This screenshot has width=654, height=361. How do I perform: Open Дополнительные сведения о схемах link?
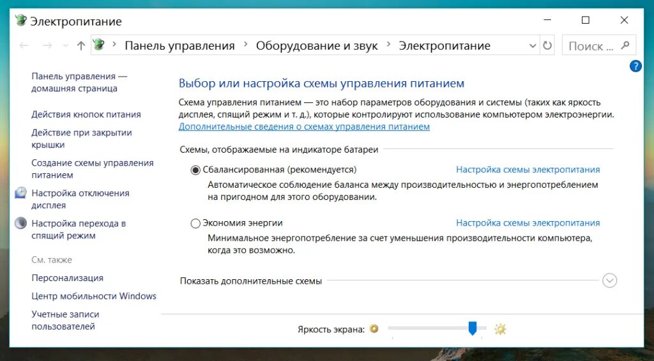(304, 127)
